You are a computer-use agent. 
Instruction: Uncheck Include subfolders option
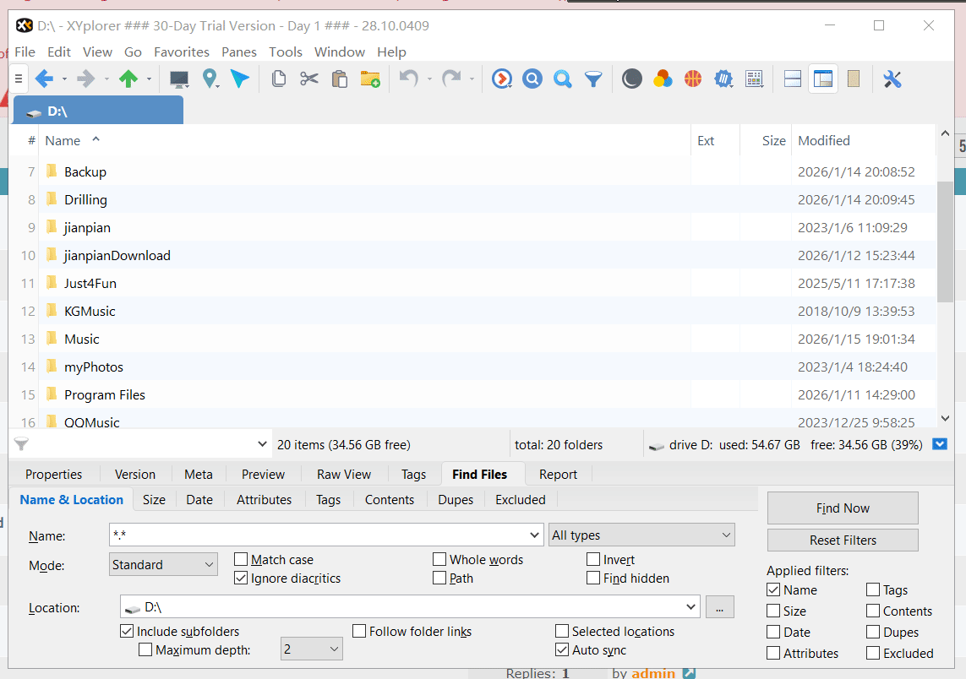[x=128, y=631]
